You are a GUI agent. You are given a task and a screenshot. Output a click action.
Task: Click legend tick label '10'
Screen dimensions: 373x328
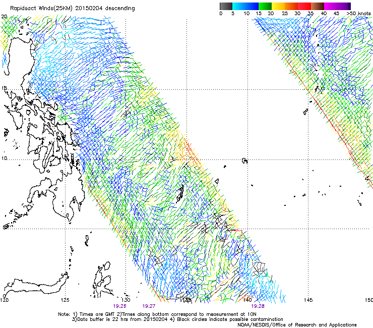(x=246, y=13)
